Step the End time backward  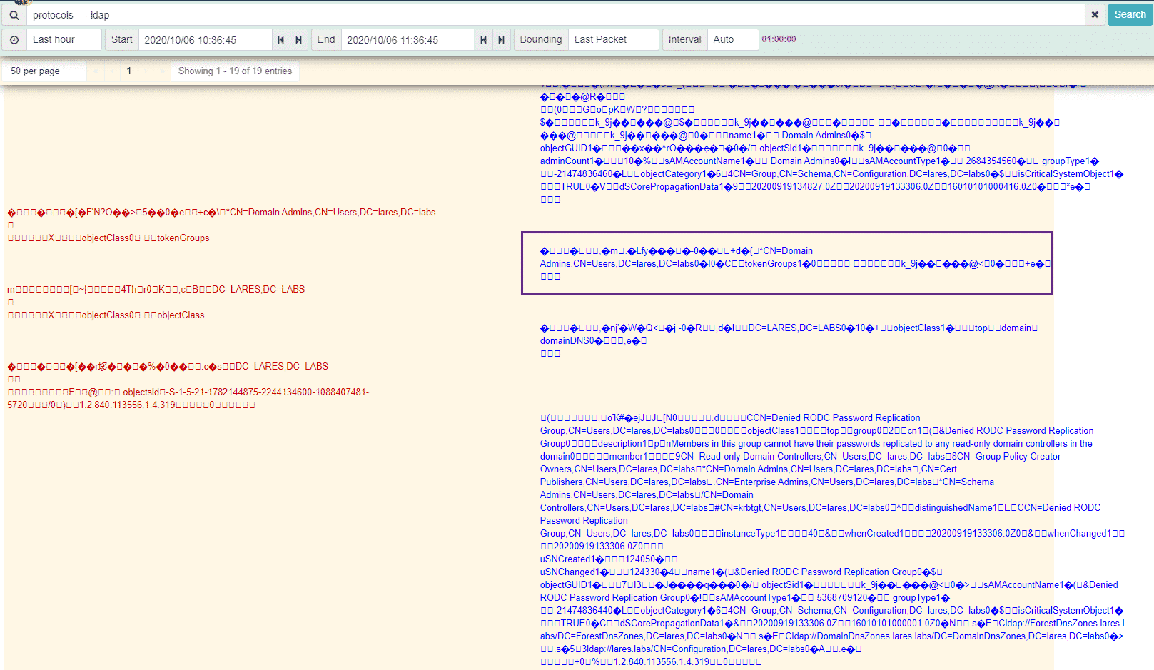(x=484, y=40)
